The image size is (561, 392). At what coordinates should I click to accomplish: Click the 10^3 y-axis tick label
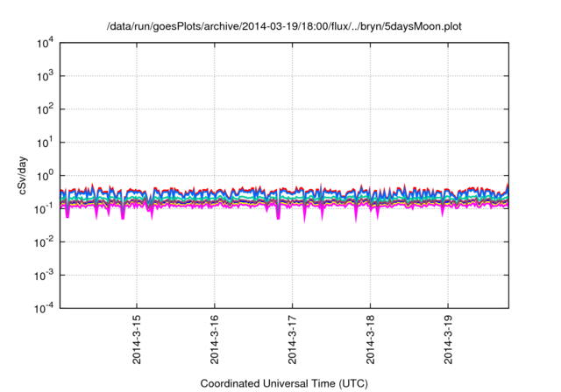click(x=43, y=76)
